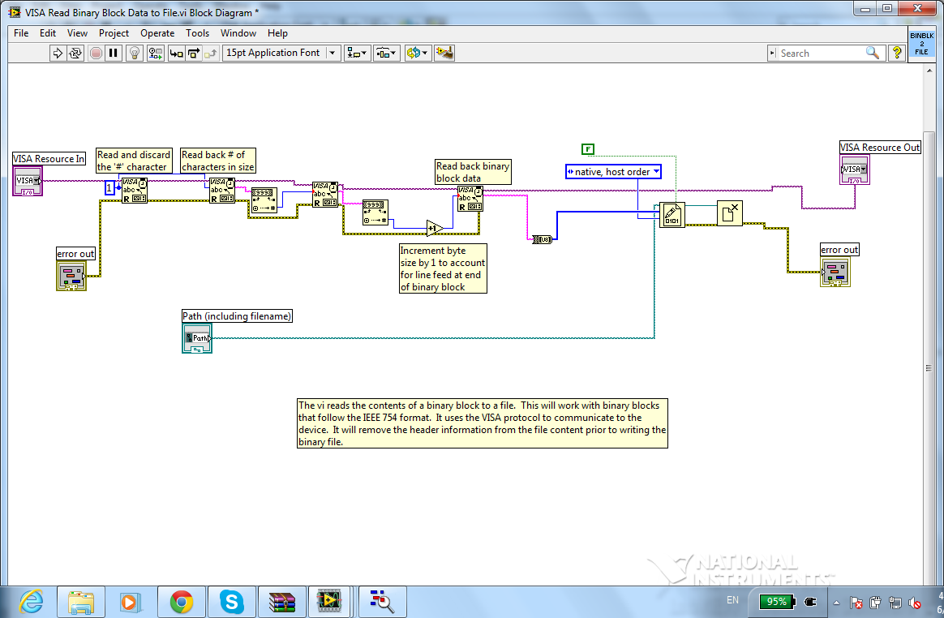Open the File menu
Viewport: 944px width, 618px height.
coord(21,33)
